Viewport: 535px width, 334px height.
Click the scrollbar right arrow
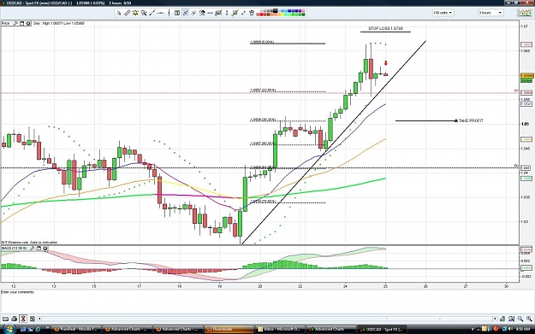coord(495,319)
